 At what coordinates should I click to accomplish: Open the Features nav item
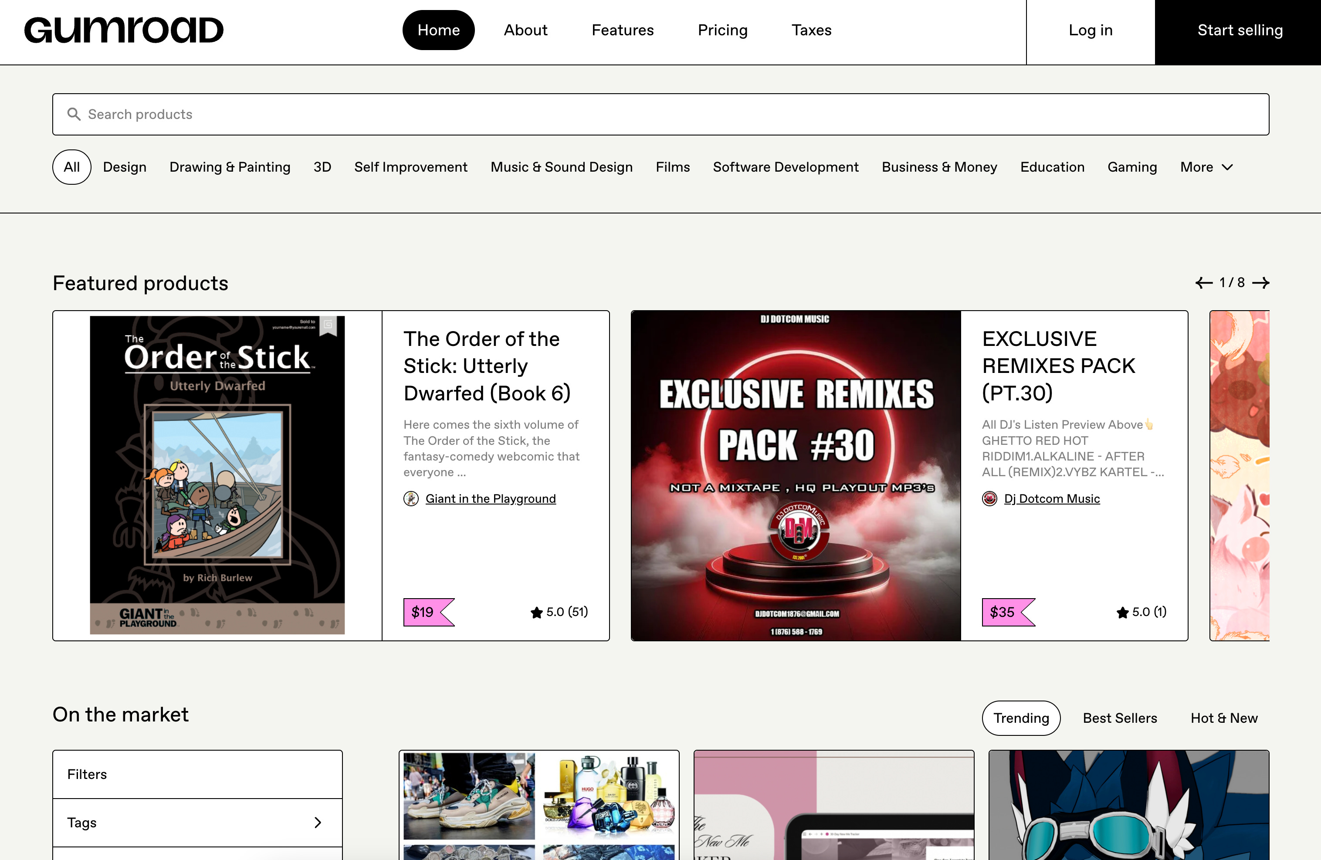coord(622,30)
